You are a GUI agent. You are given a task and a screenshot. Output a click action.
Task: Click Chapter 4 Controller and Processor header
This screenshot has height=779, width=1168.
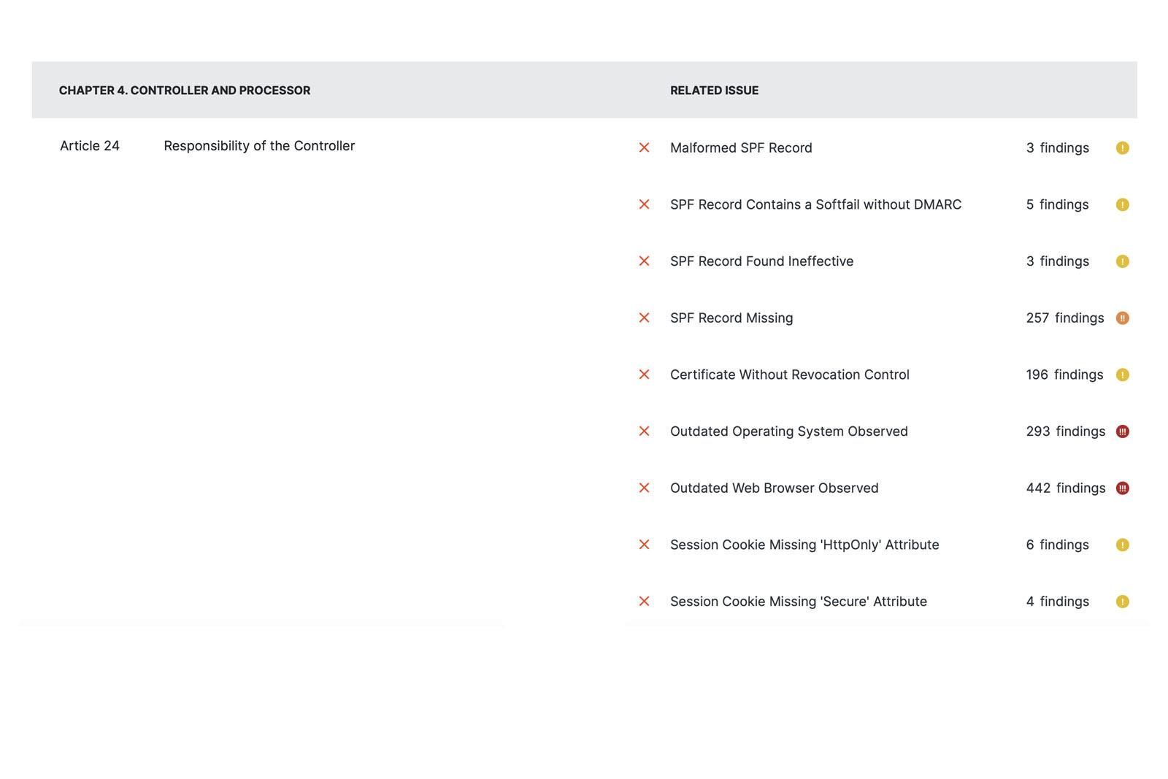(x=185, y=91)
